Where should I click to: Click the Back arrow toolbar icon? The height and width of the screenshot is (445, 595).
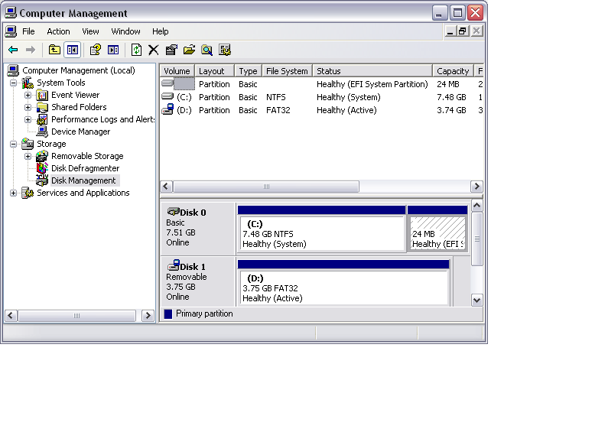[13, 50]
